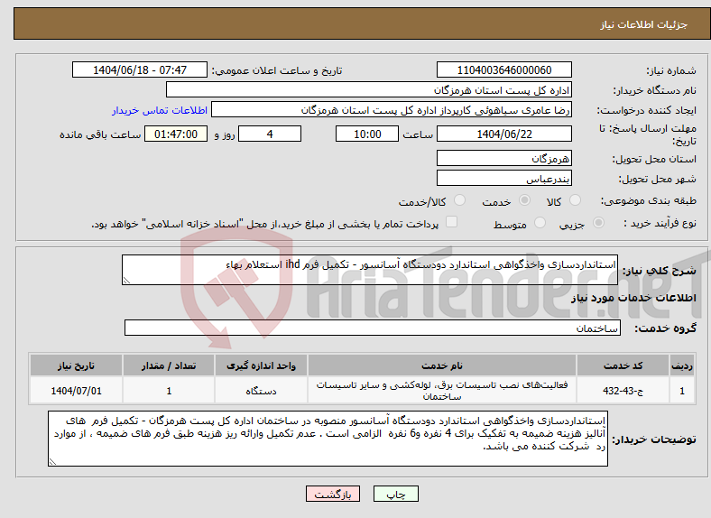Screen dimensions: 711x518
Task: Click the واحد اندازه گیری column header
Action: tap(261, 365)
